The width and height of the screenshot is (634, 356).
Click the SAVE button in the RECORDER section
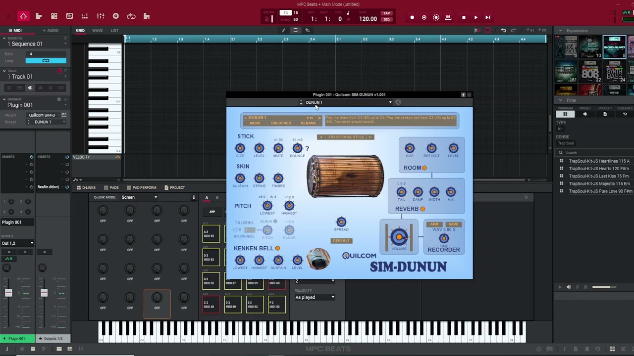(x=453, y=224)
